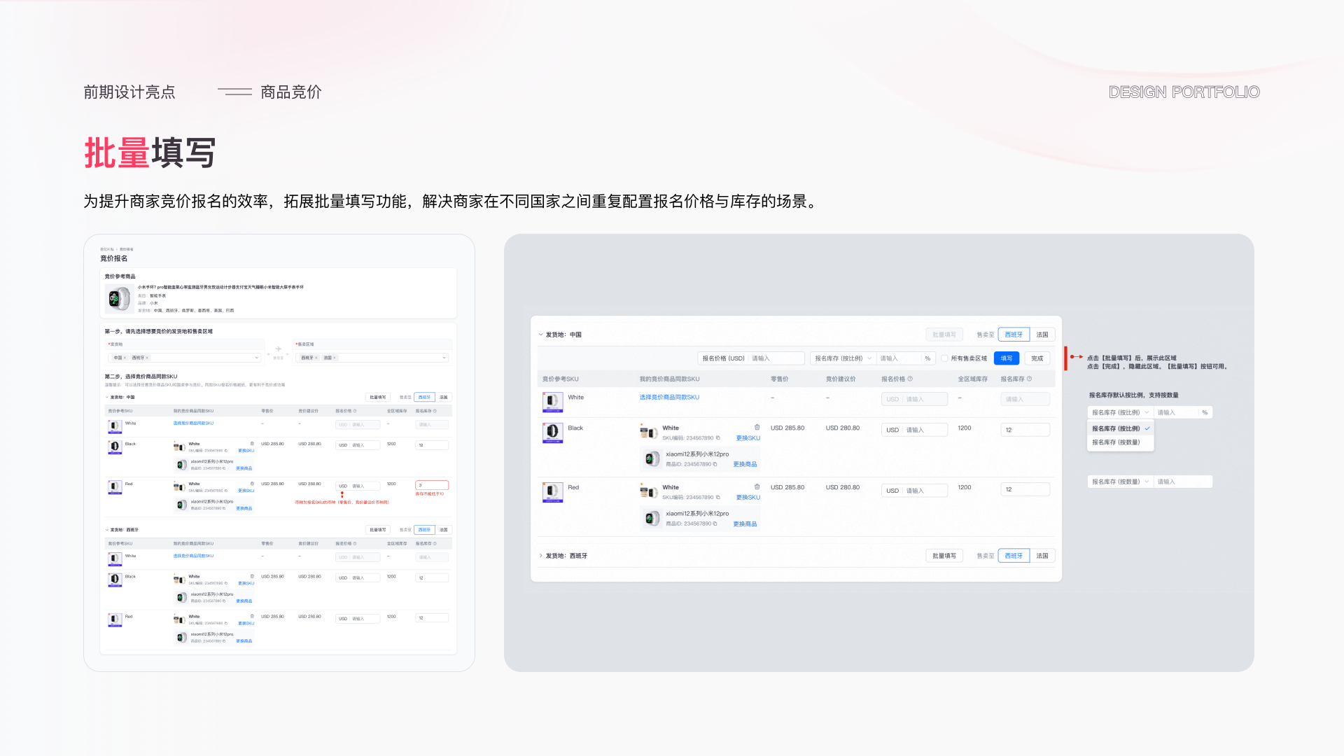
Task: Select the 法国 tab in the 中国 section header
Action: coord(1042,335)
